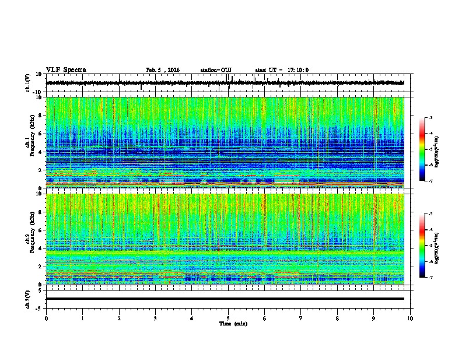Click the ch.1 colorbar log(PSD) units label
This screenshot has height=357, width=462.
coord(437,152)
